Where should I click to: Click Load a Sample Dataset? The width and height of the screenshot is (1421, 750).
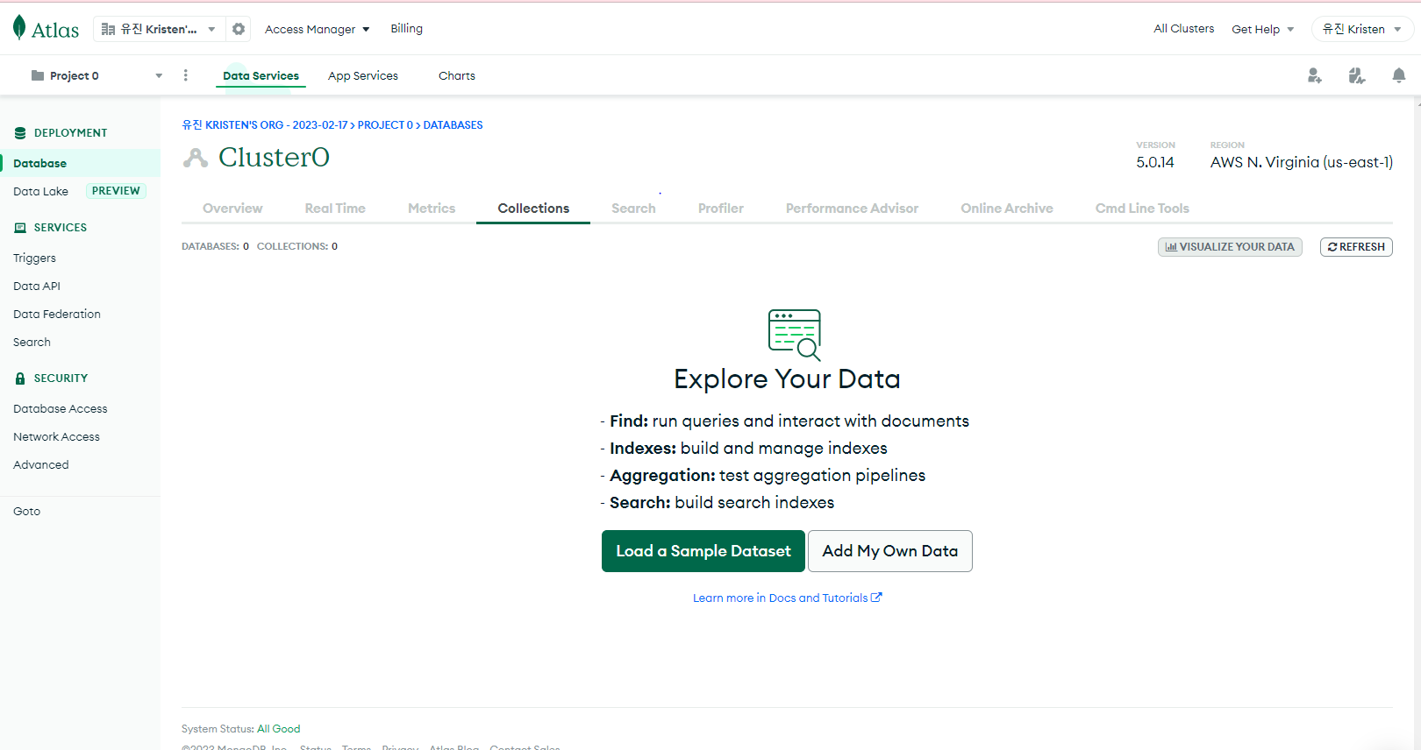tap(703, 551)
